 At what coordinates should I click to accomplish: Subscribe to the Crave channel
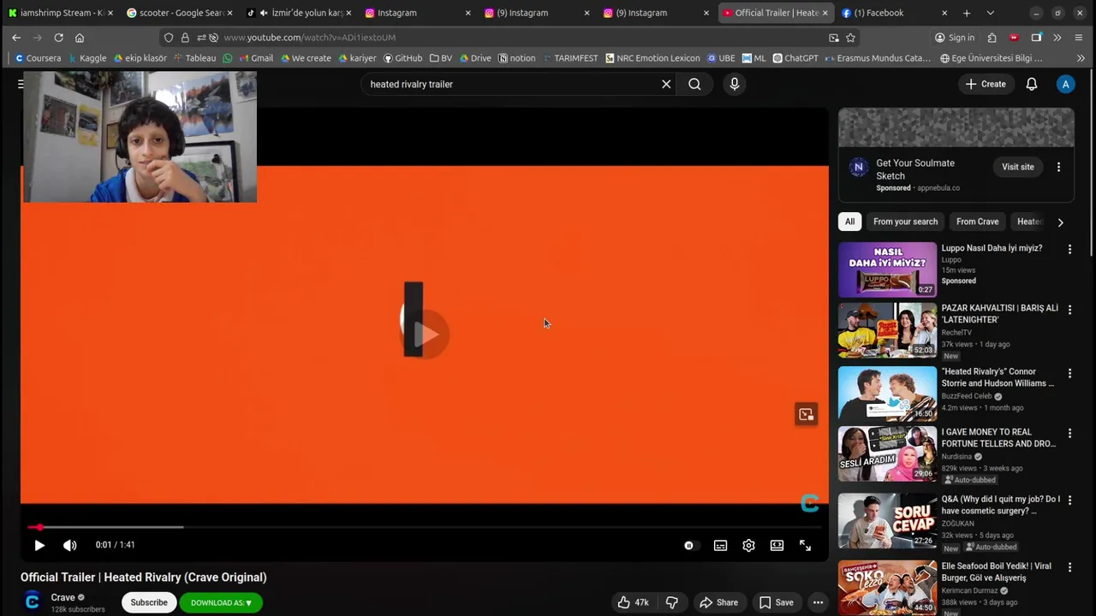pyautogui.click(x=149, y=602)
